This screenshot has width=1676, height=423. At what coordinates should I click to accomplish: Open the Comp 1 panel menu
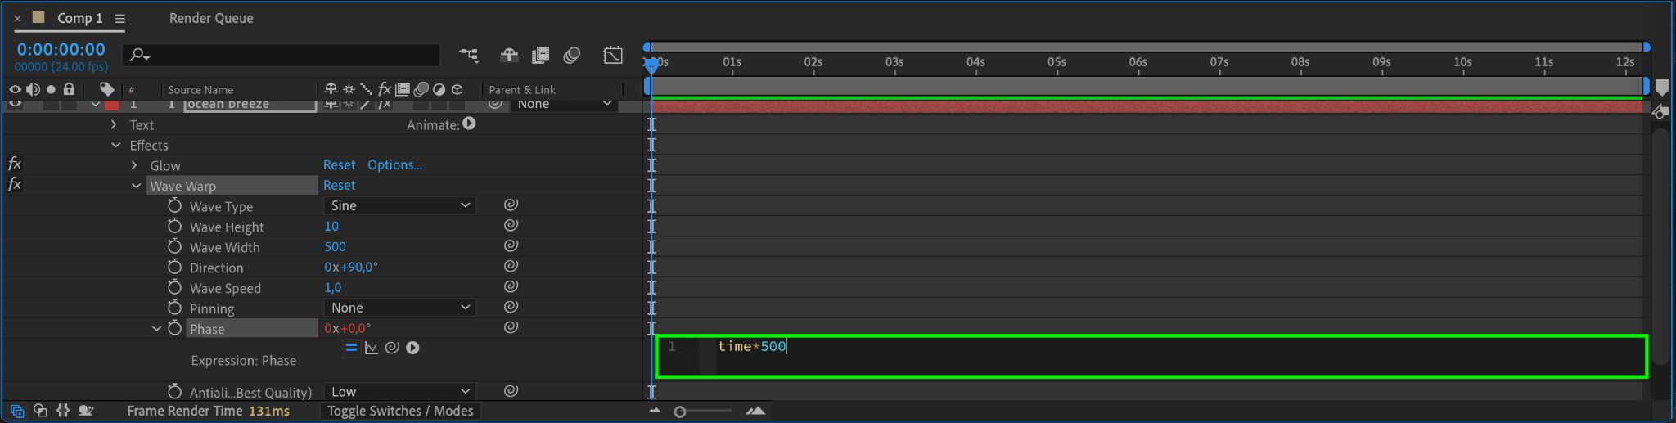[x=120, y=18]
